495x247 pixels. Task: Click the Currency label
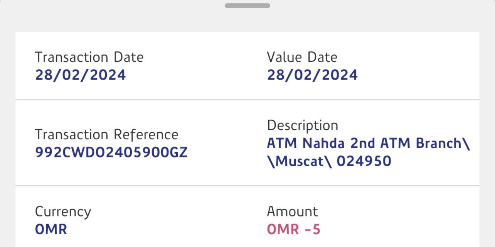63,211
